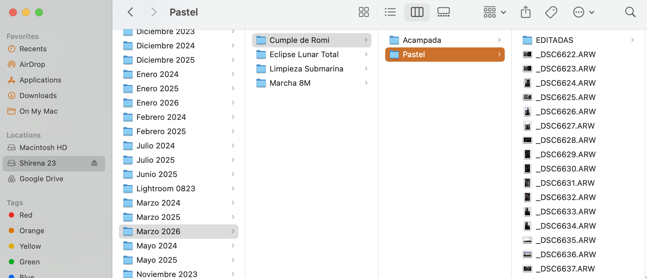The image size is (647, 278).
Task: Expand Marzo 2024 folder chevron
Action: [x=233, y=203]
